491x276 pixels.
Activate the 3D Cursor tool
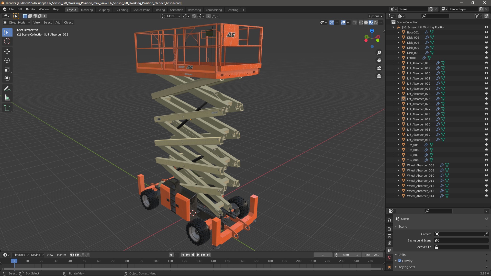pyautogui.click(x=7, y=41)
